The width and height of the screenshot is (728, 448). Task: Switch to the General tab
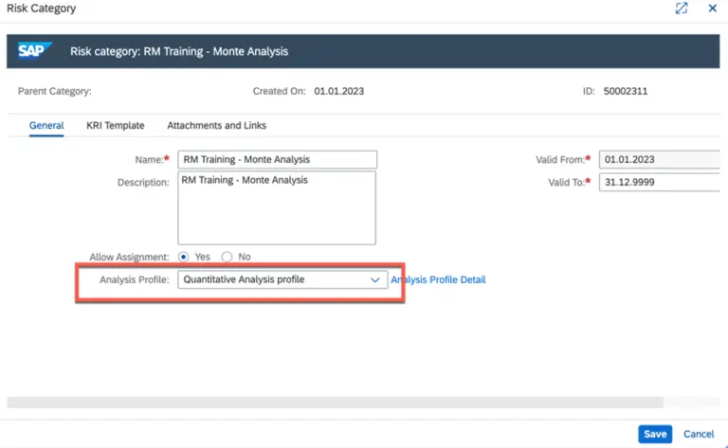pyautogui.click(x=46, y=125)
